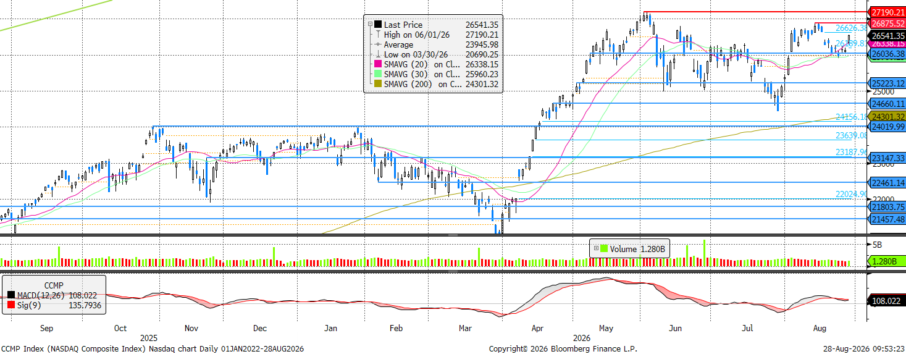This screenshot has height=354, width=906.
Task: Pick the pink SMAVG (20) color swatch
Action: (378, 64)
